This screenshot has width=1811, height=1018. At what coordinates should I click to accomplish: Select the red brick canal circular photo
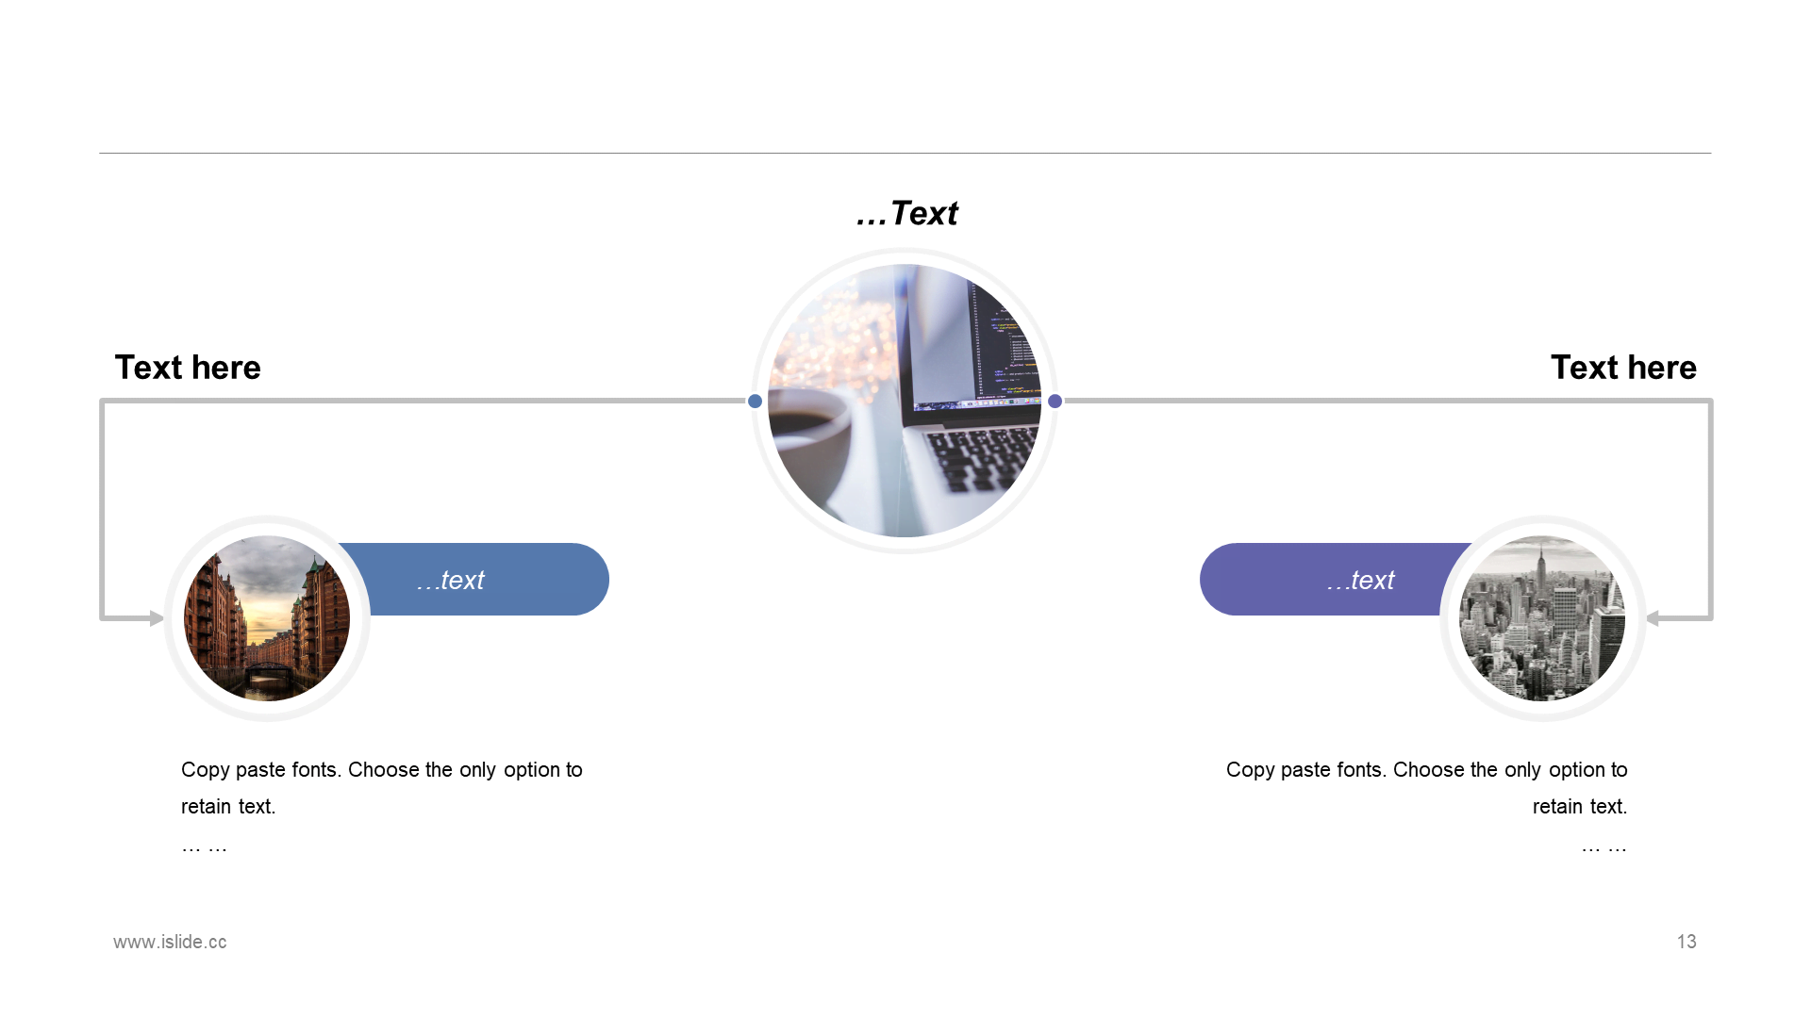(267, 618)
